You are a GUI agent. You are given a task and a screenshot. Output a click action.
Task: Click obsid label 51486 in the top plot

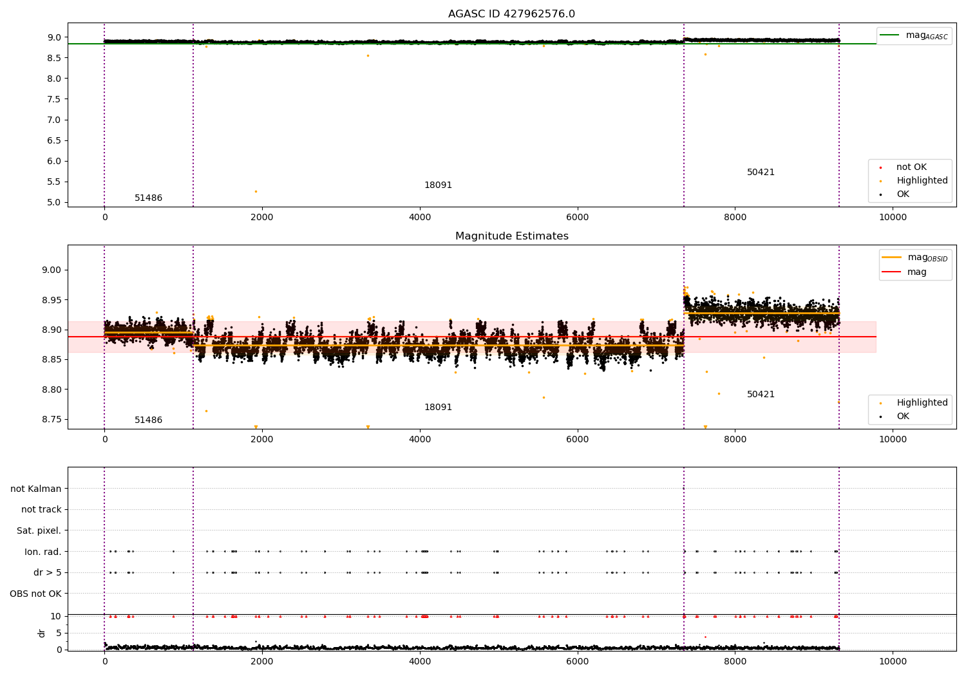click(148, 198)
